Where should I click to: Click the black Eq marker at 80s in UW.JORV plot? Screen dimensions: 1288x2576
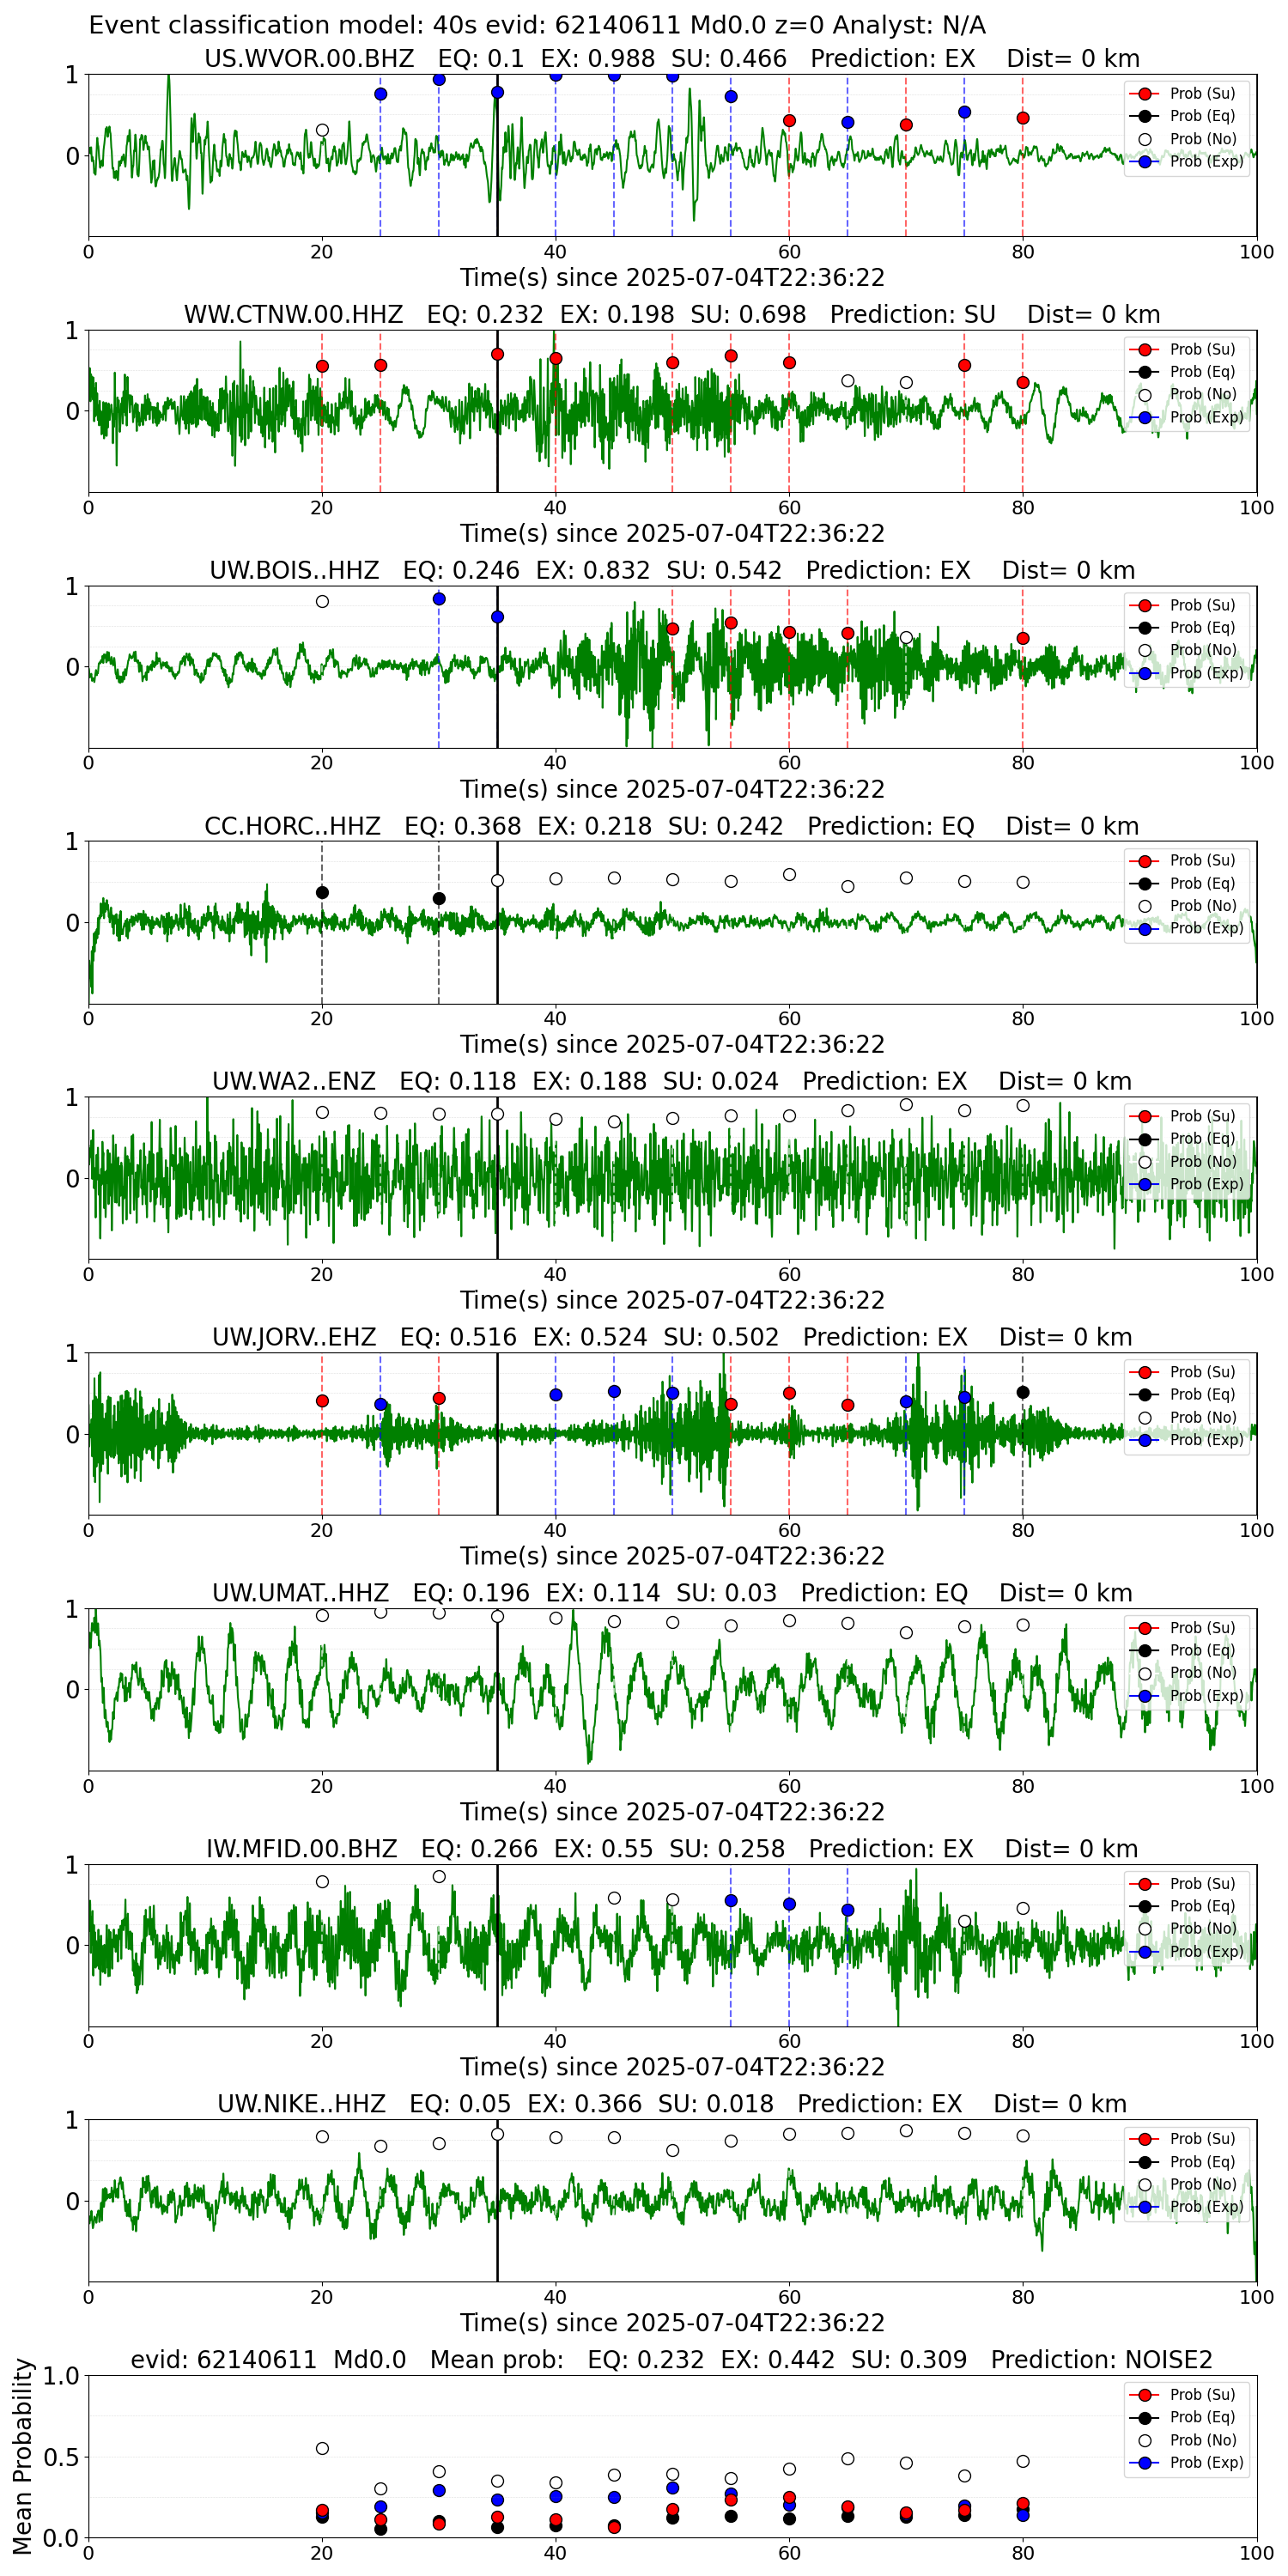[1023, 1393]
